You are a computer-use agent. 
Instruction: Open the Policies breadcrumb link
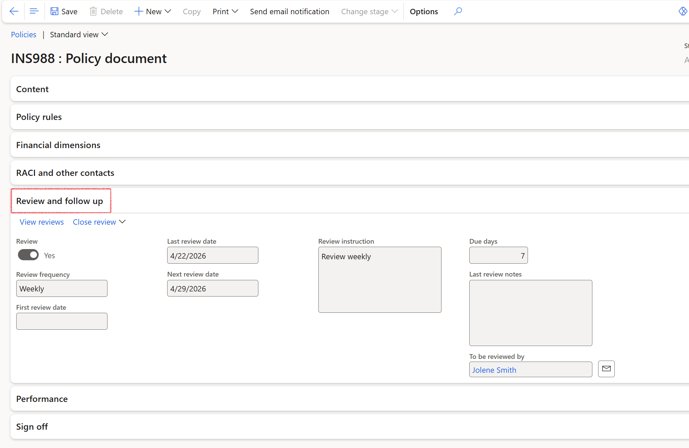(x=23, y=35)
